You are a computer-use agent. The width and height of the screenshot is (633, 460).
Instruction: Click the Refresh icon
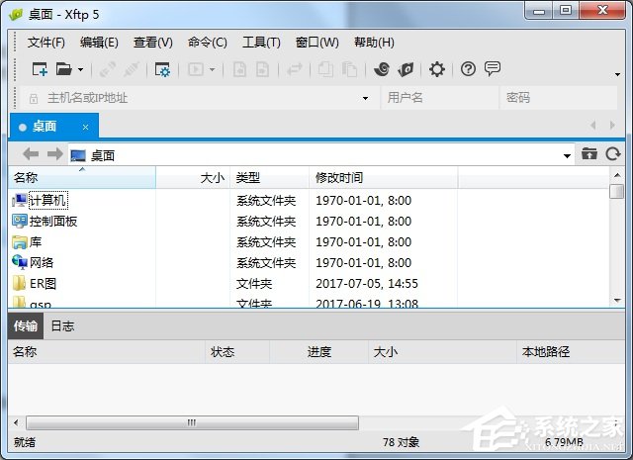pos(613,154)
